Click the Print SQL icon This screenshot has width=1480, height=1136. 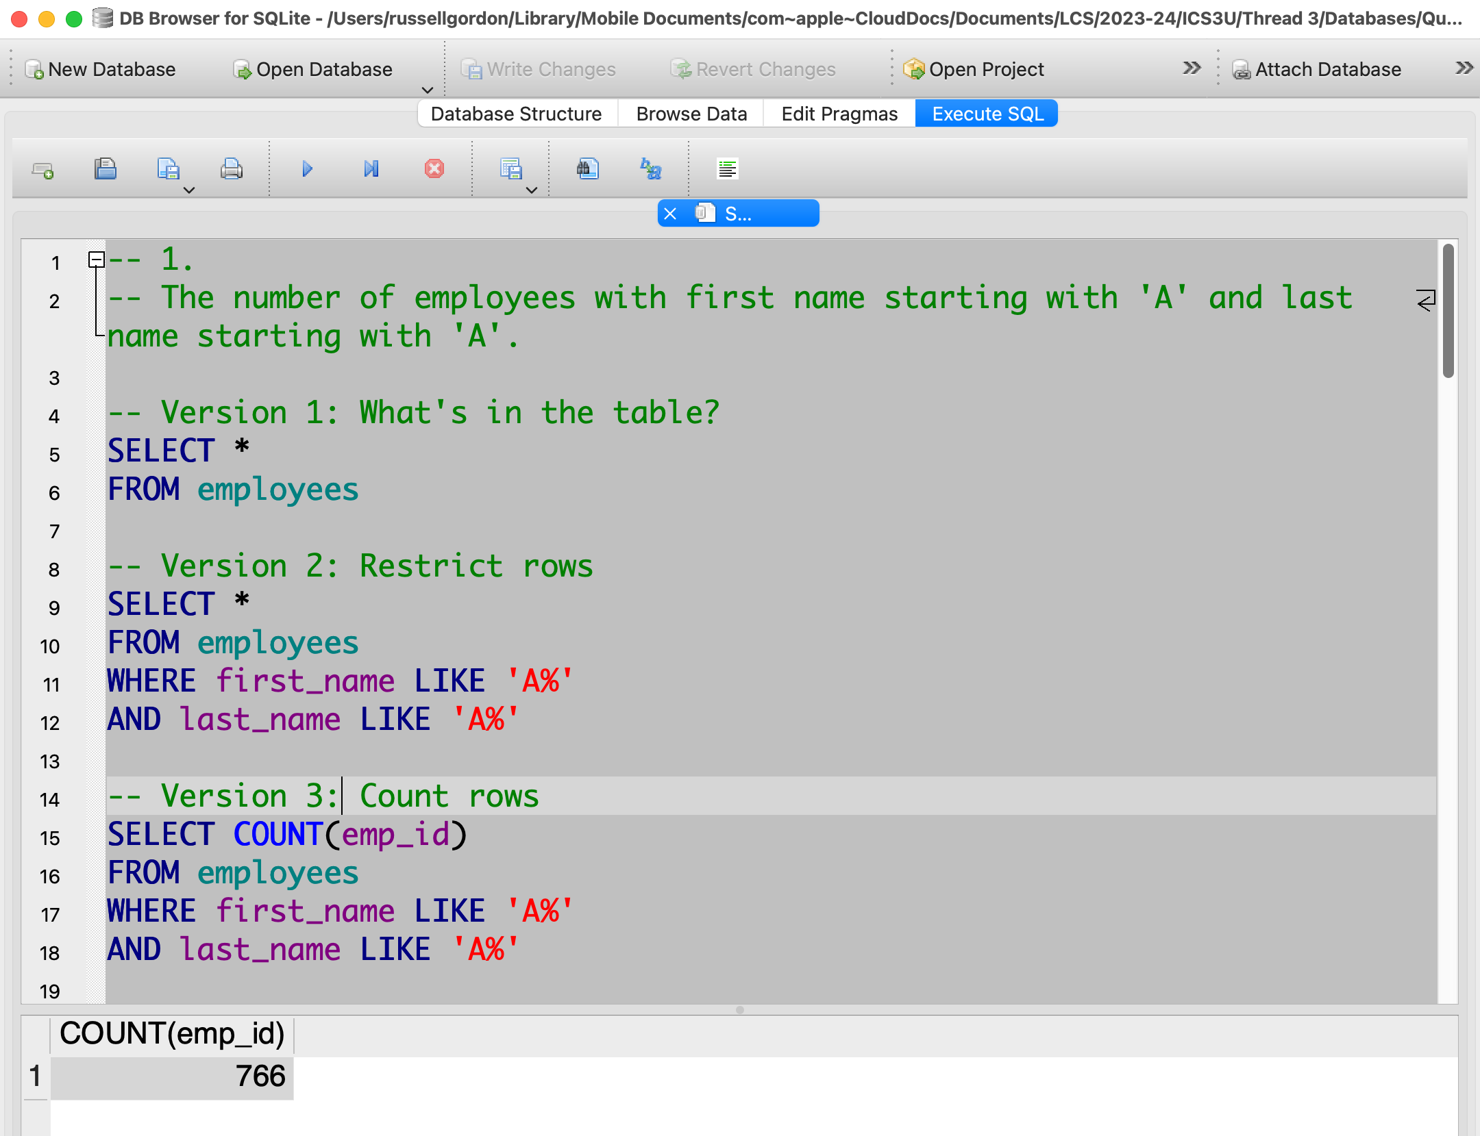pyautogui.click(x=231, y=168)
